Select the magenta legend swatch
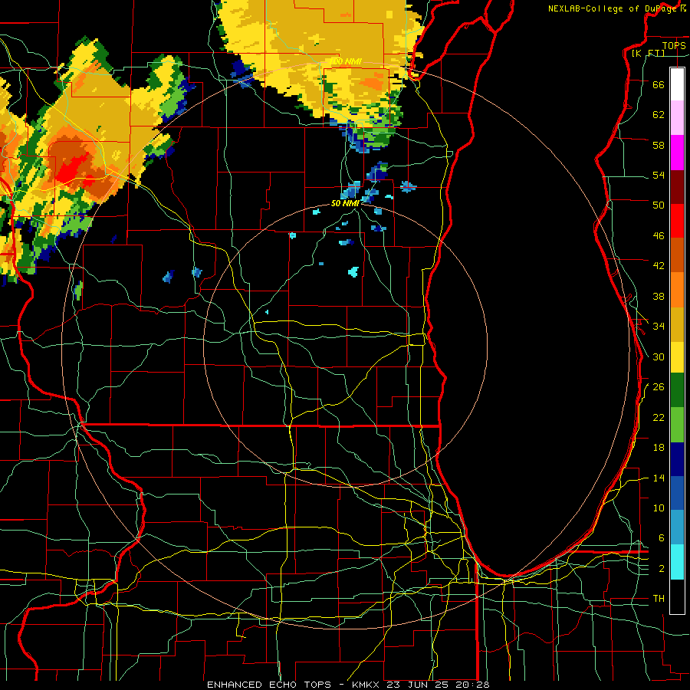Screen dimensions: 690x690 pos(677,153)
